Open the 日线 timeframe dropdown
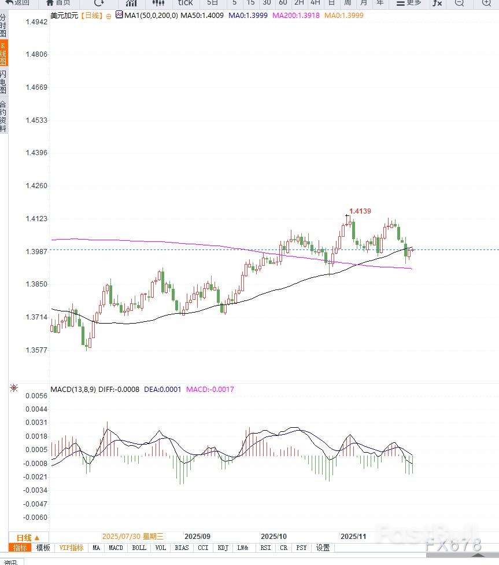This screenshot has height=565, width=499. tap(27, 537)
